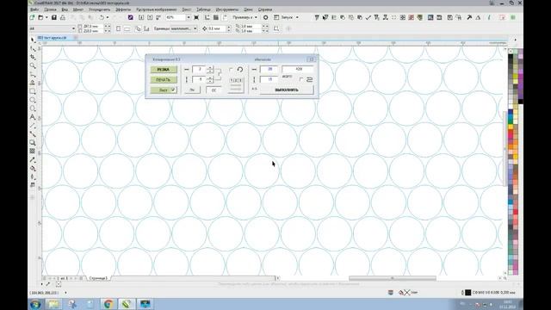This screenshot has width=551, height=310.
Task: Click the rotate arrow icon in the dialog
Action: pos(240,70)
